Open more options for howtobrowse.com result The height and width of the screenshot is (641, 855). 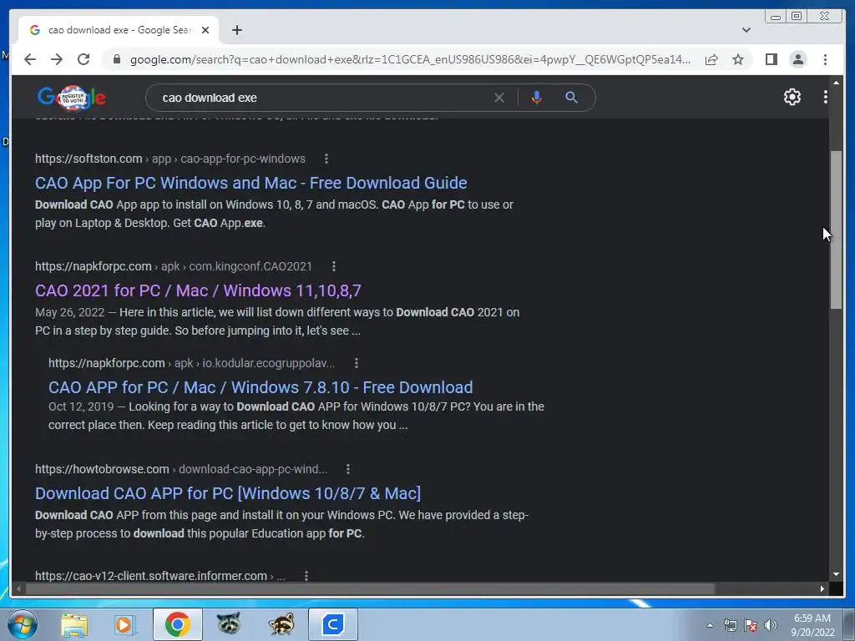[x=348, y=469]
